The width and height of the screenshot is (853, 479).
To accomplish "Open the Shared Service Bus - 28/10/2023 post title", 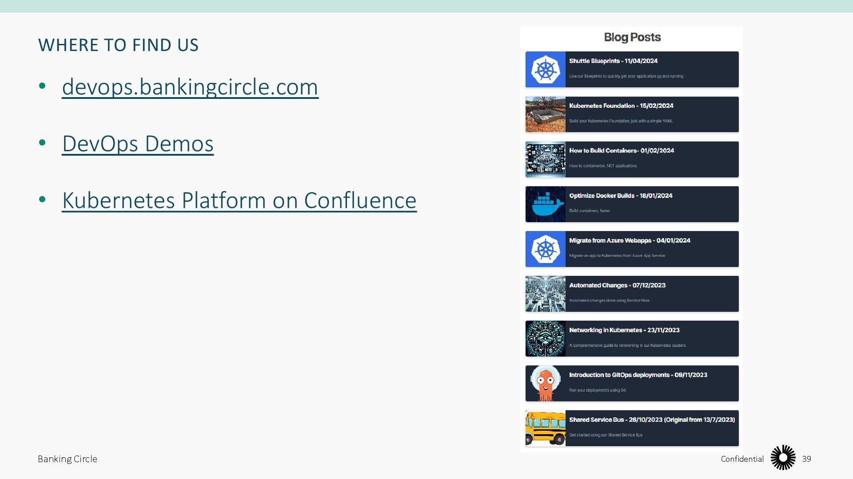I will pos(652,420).
